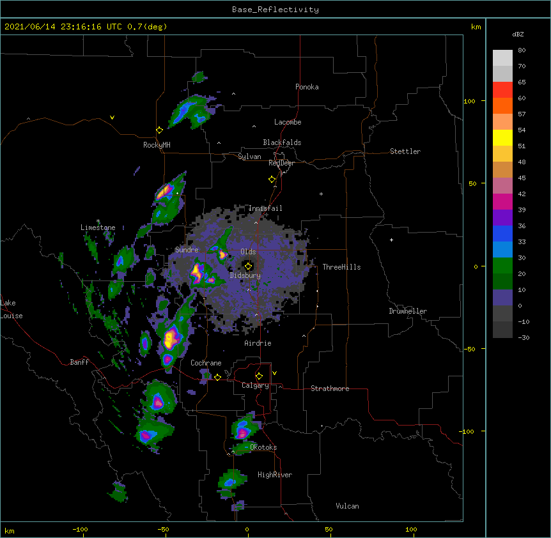
Task: Click the Limestone label
Action: (98, 227)
